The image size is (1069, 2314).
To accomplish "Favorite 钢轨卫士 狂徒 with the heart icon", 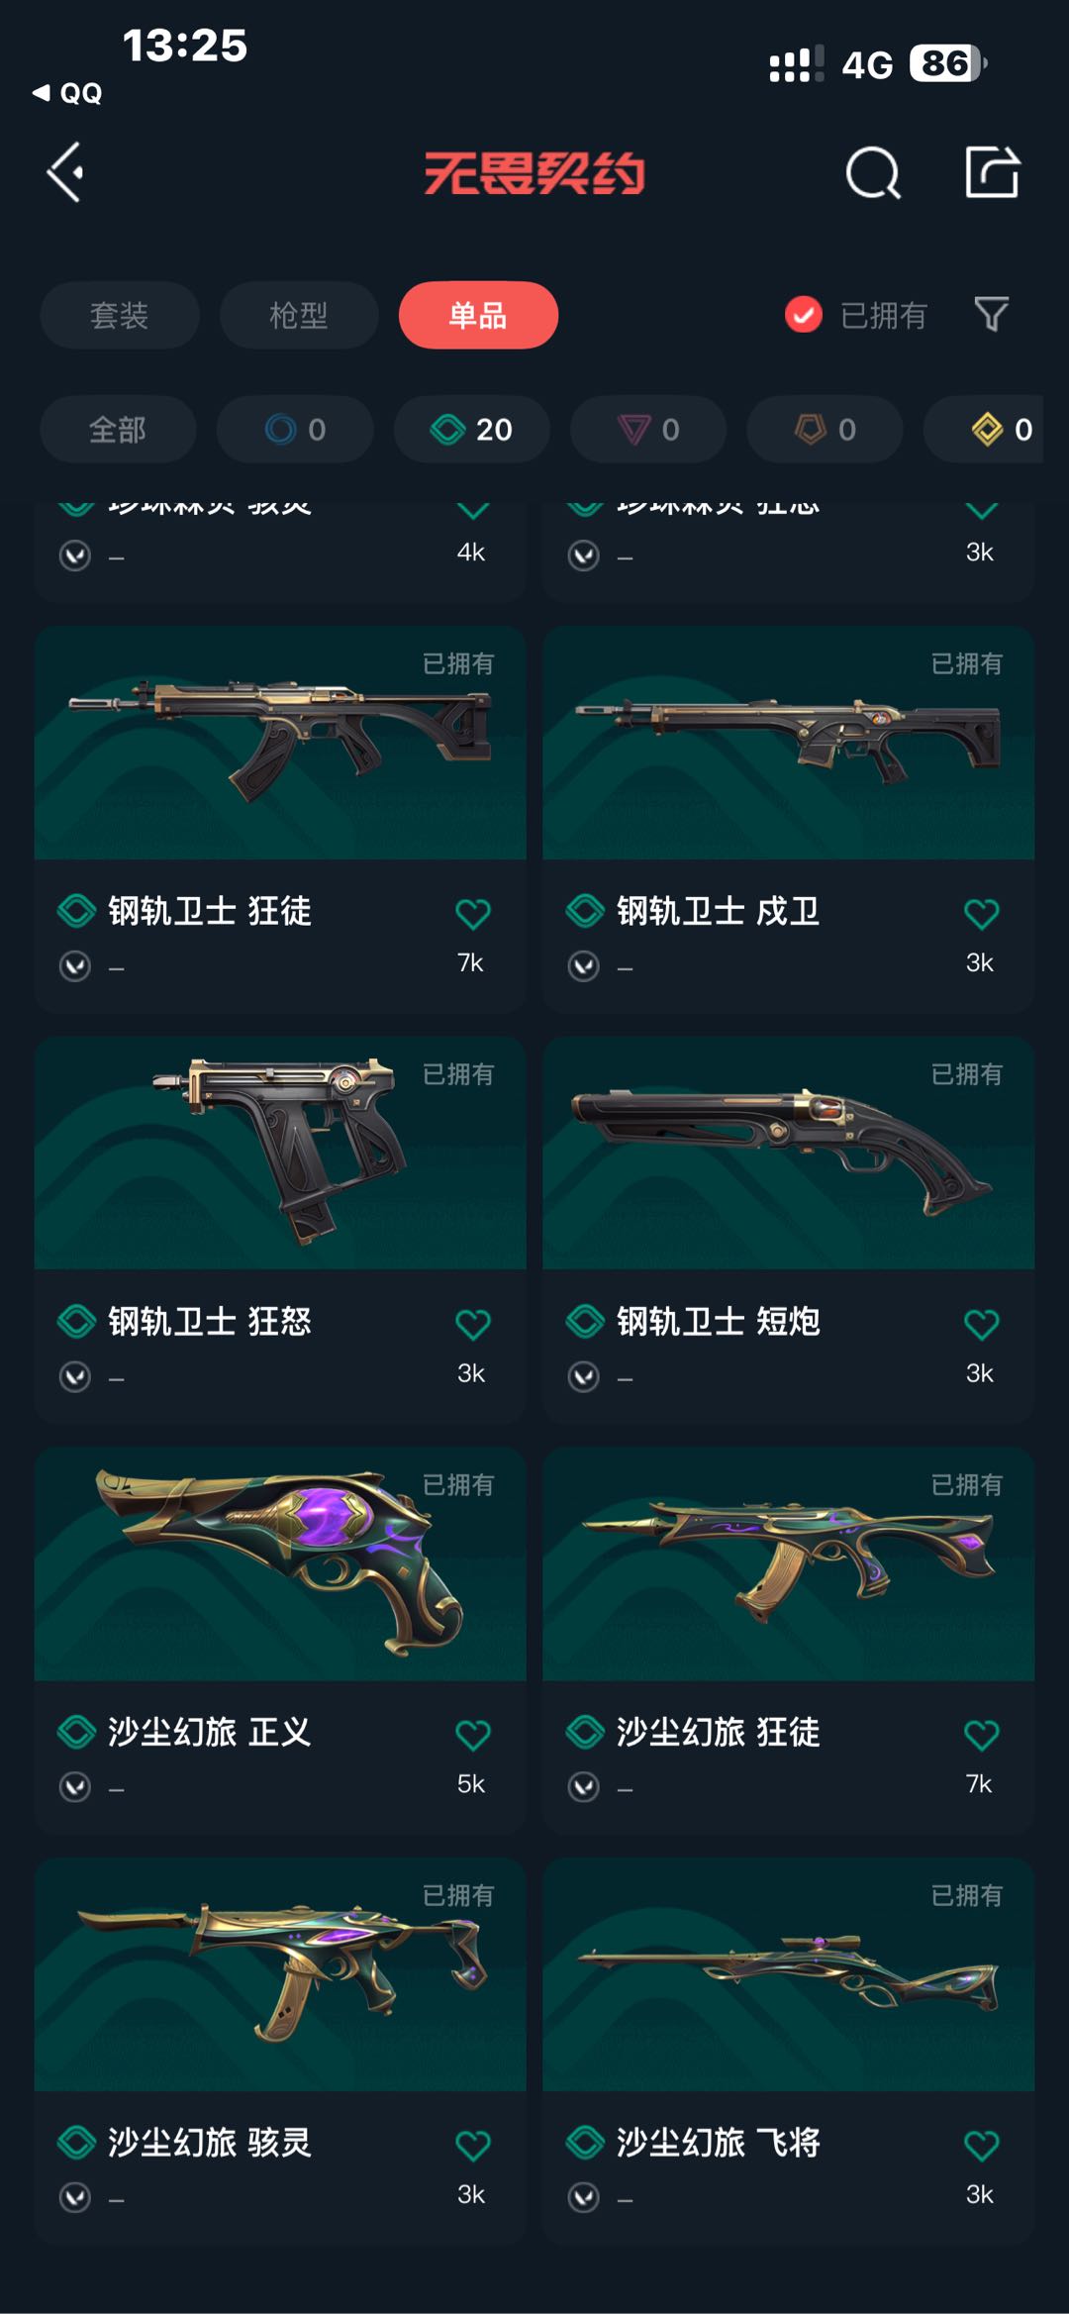I will point(472,913).
